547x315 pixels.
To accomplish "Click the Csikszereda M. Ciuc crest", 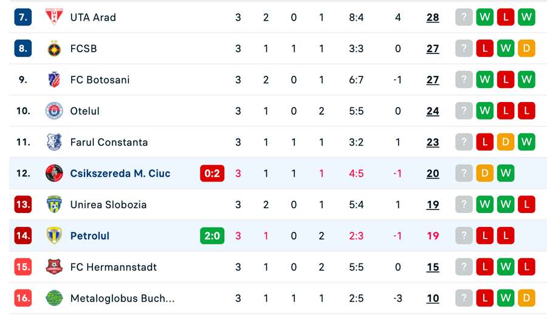I will 54,174.
